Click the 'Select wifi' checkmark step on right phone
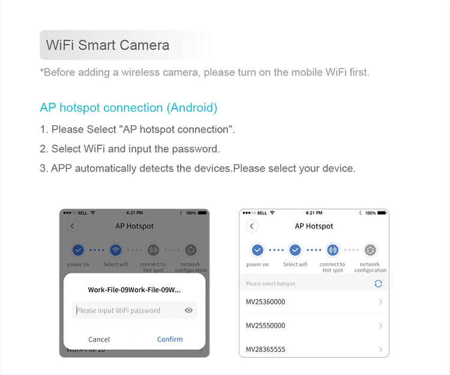The image size is (450, 375). click(x=295, y=250)
